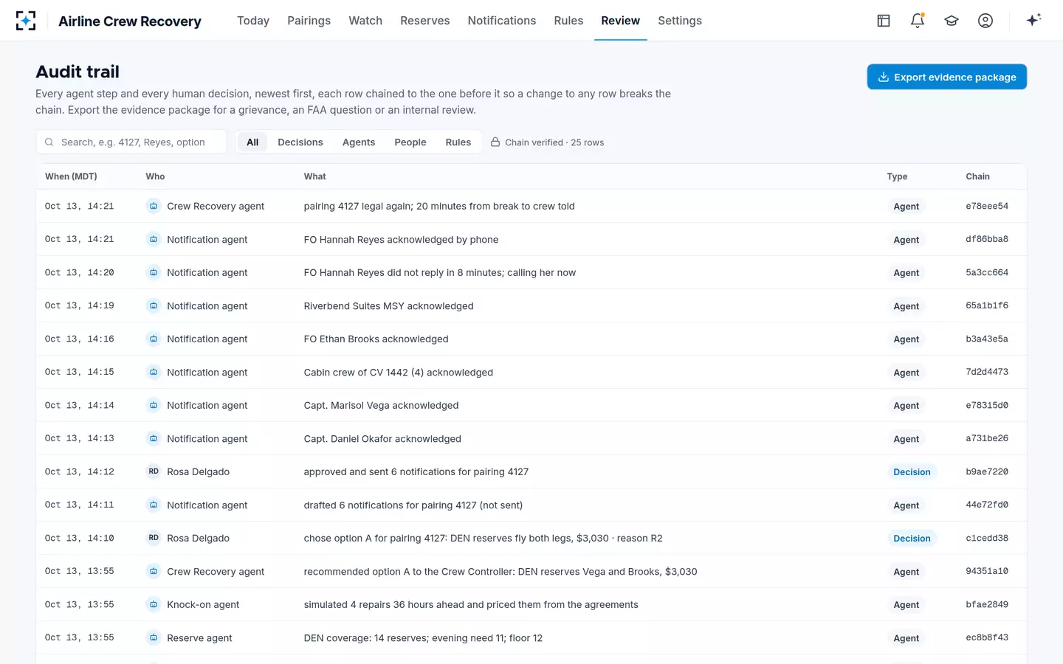1063x664 pixels.
Task: Click 'Capt. Marisol Vega acknowledged' entry
Action: point(381,405)
